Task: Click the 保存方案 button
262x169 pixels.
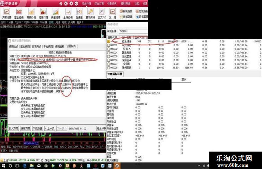Action: point(26,128)
